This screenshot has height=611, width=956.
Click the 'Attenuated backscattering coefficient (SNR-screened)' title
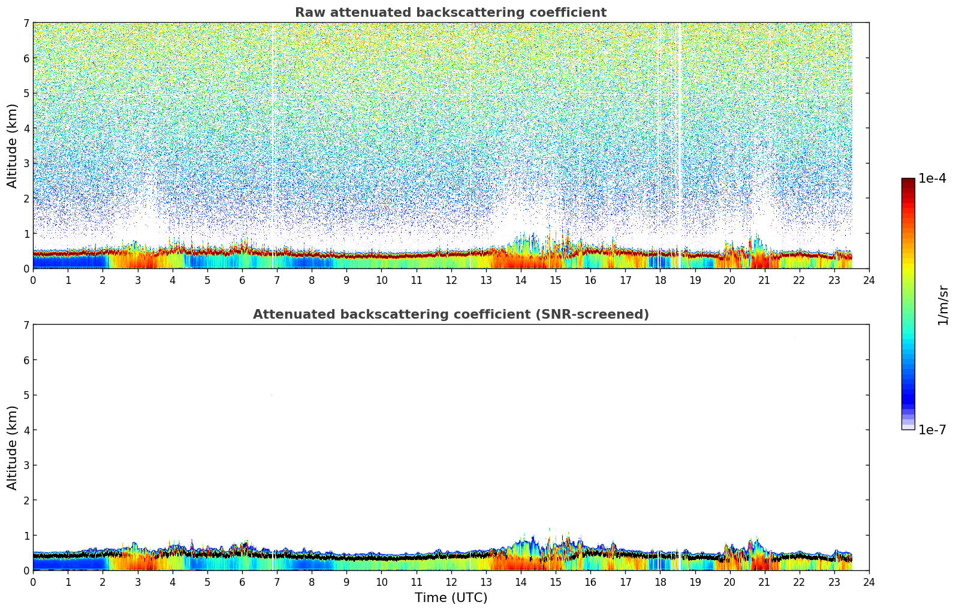coord(450,314)
